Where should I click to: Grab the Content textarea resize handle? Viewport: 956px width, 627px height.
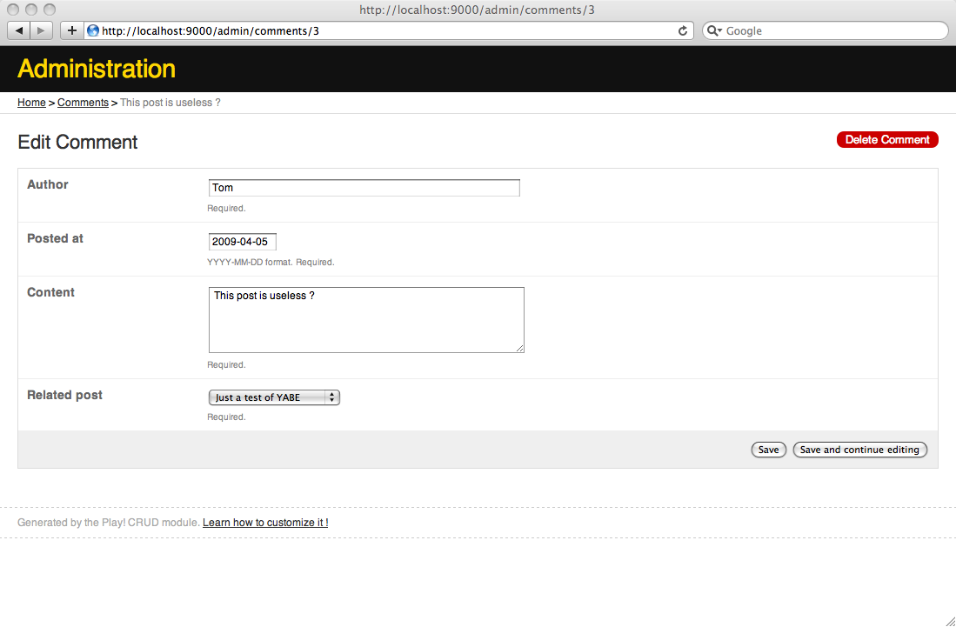point(519,348)
